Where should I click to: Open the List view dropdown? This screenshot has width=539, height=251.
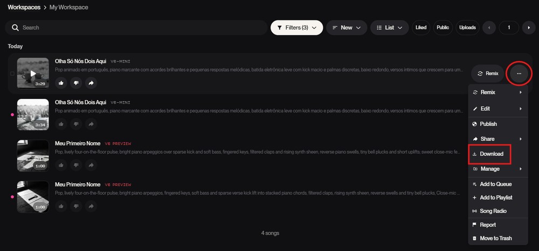(x=390, y=27)
